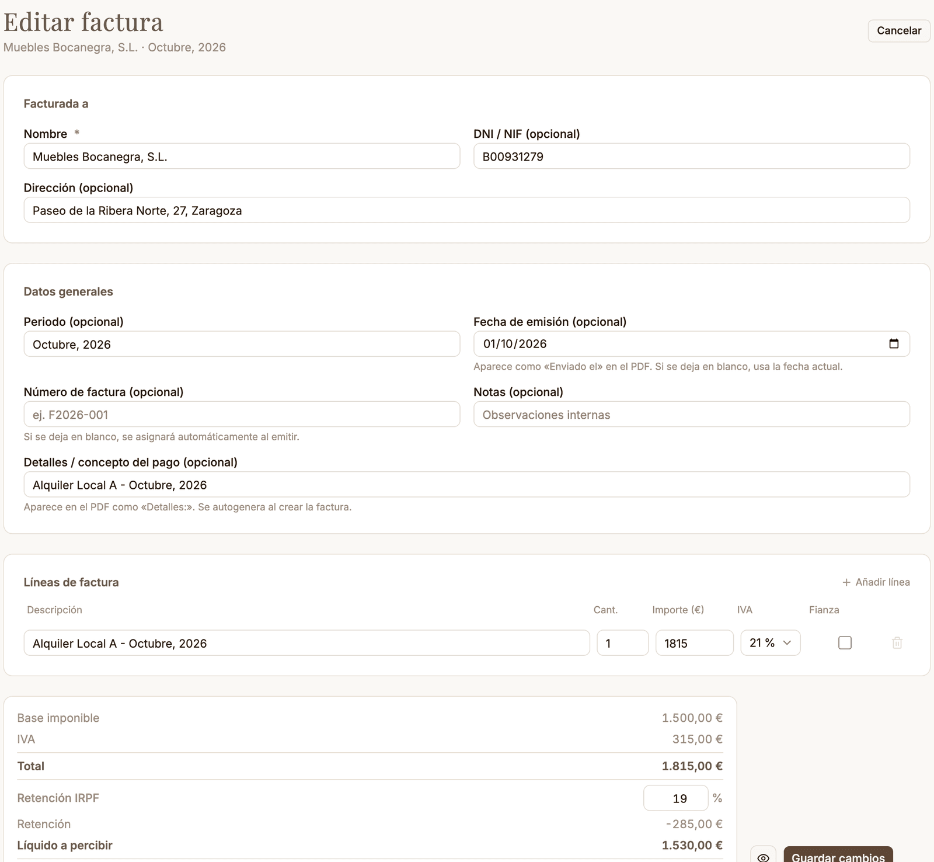Click the subtitle Muebles Bocanegra, S.L. · Octubre, 2026
This screenshot has height=862, width=934.
(114, 47)
